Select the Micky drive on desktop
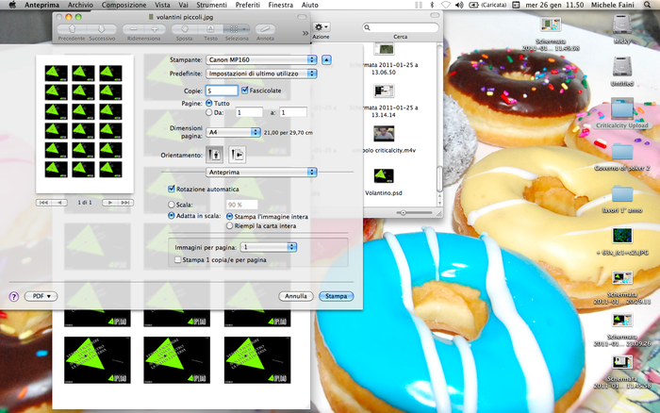The image size is (660, 413). coord(622,29)
